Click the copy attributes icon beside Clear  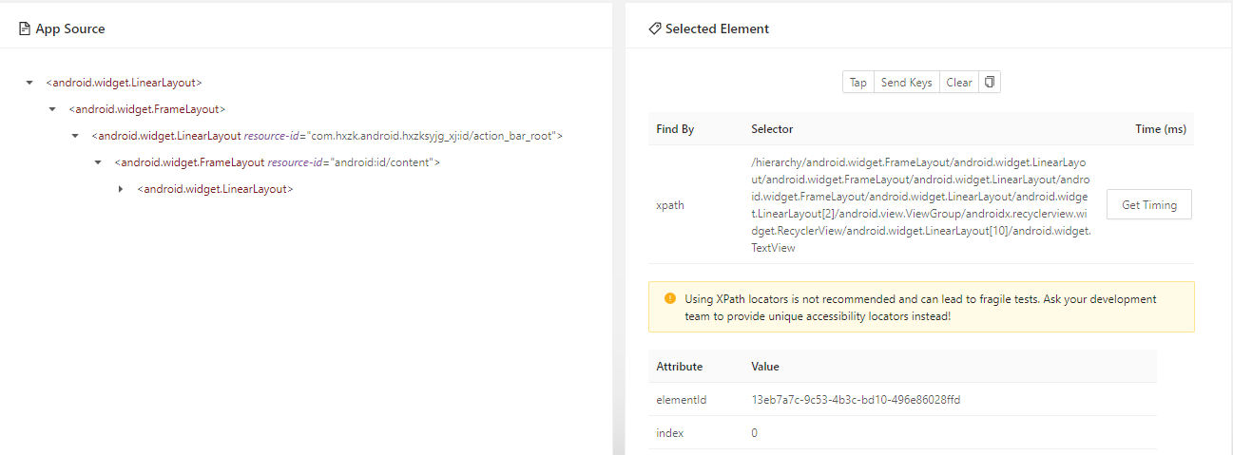990,83
